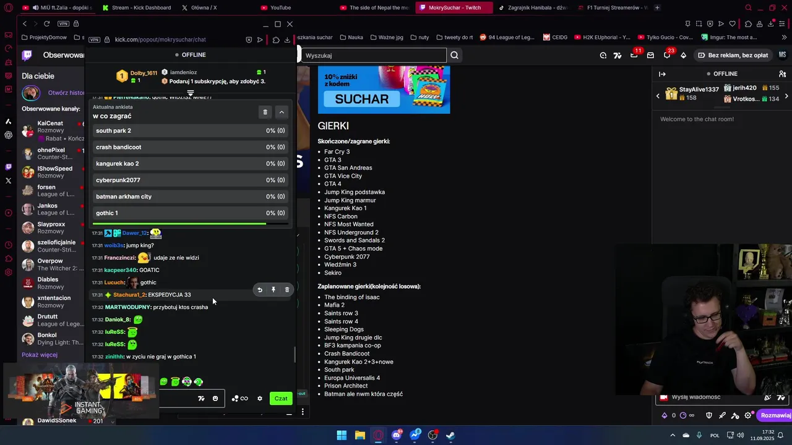Open Discord from the Windows taskbar
Screen dimensions: 792x445
click(x=397, y=435)
